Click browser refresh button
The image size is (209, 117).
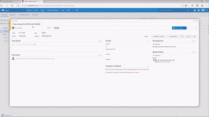[x=12, y=6]
